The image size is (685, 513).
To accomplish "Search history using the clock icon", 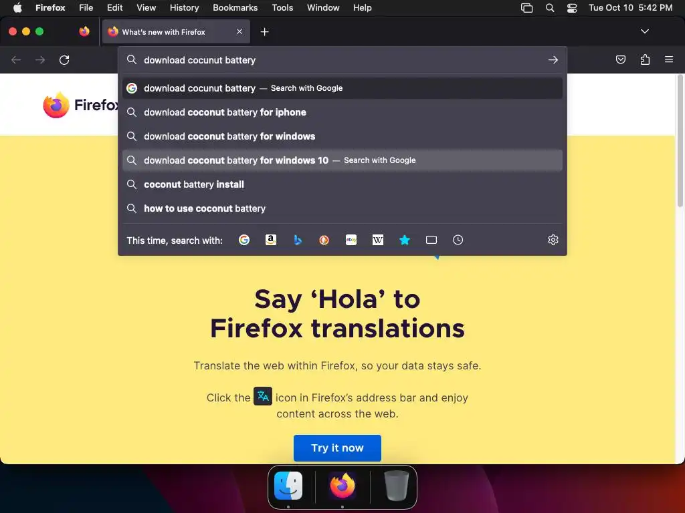I will 458,240.
